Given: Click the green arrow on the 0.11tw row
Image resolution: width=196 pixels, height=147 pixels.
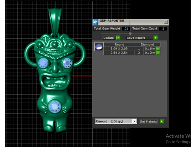Looking at the screenshot, I should pos(158,49).
